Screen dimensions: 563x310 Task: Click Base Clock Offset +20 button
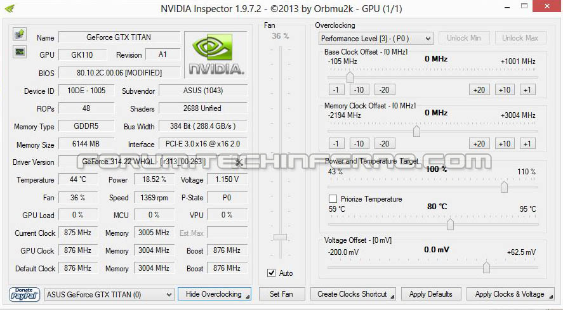point(479,89)
